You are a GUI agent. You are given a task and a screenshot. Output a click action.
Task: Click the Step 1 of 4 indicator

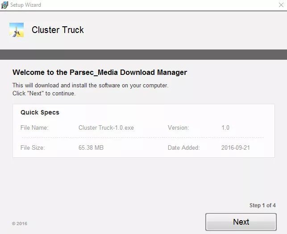coord(262,205)
